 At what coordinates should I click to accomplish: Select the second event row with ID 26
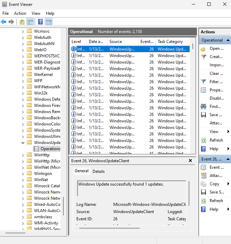coord(130,56)
